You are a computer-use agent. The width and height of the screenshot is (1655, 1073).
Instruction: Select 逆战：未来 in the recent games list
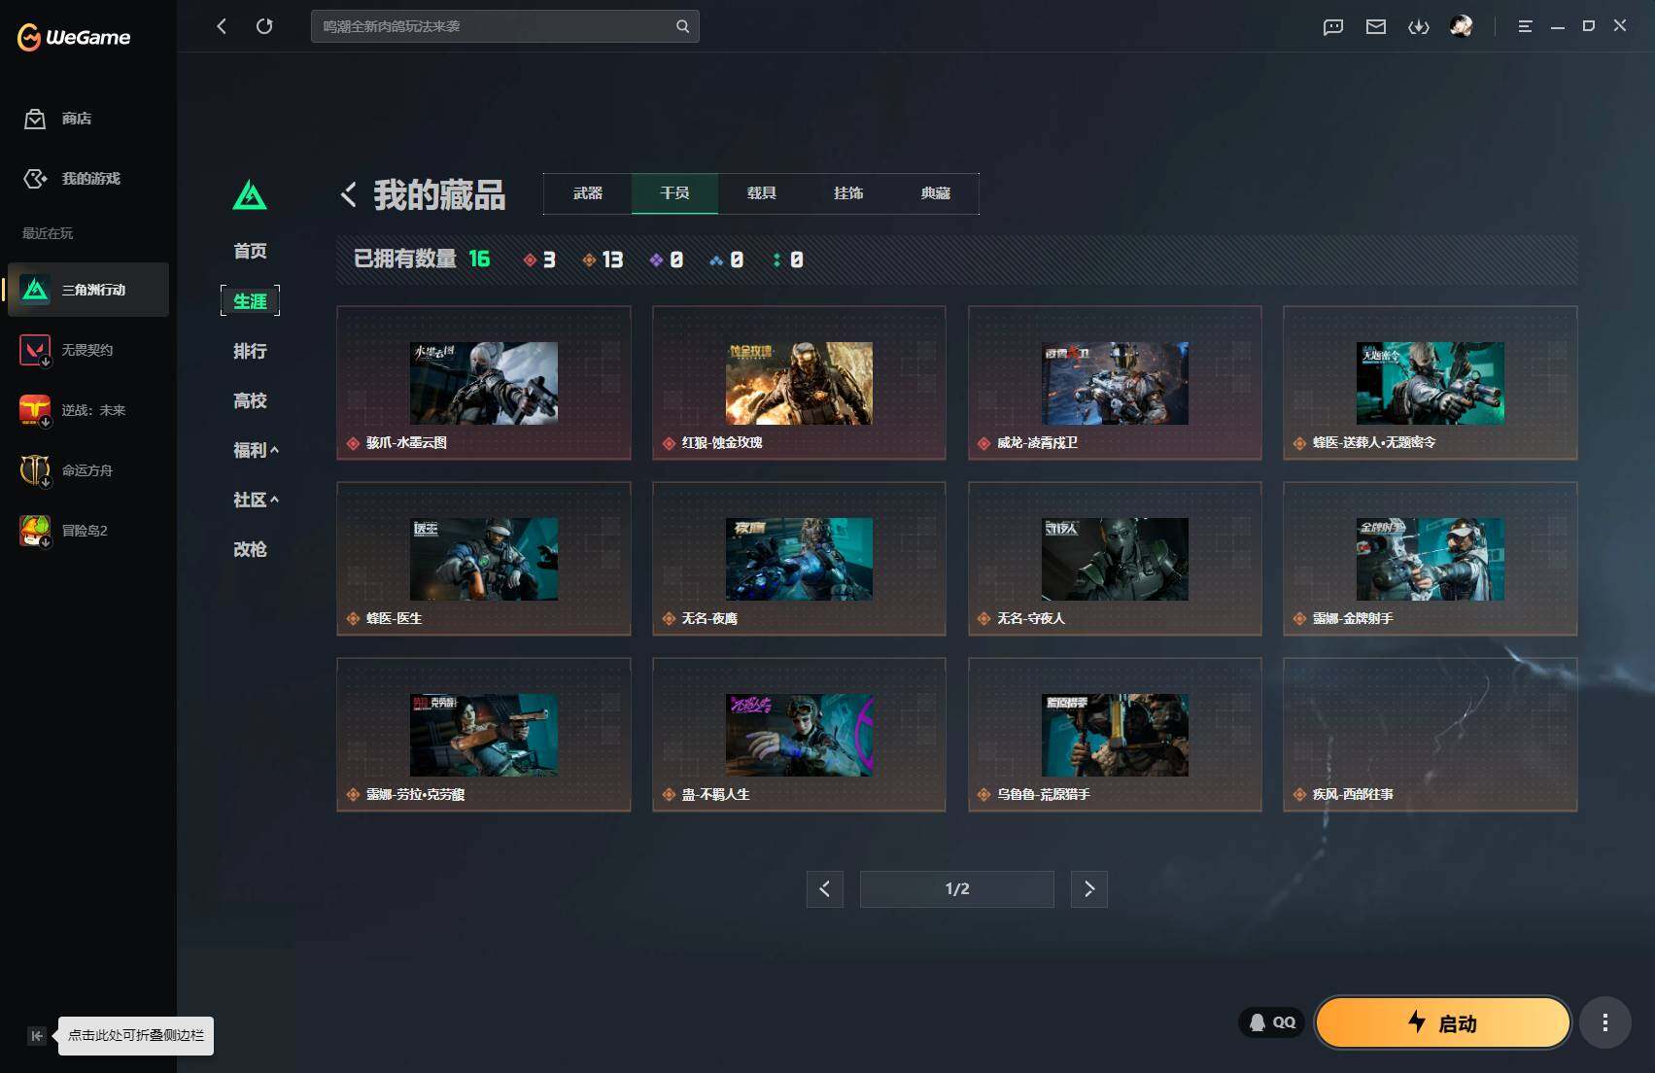(88, 410)
